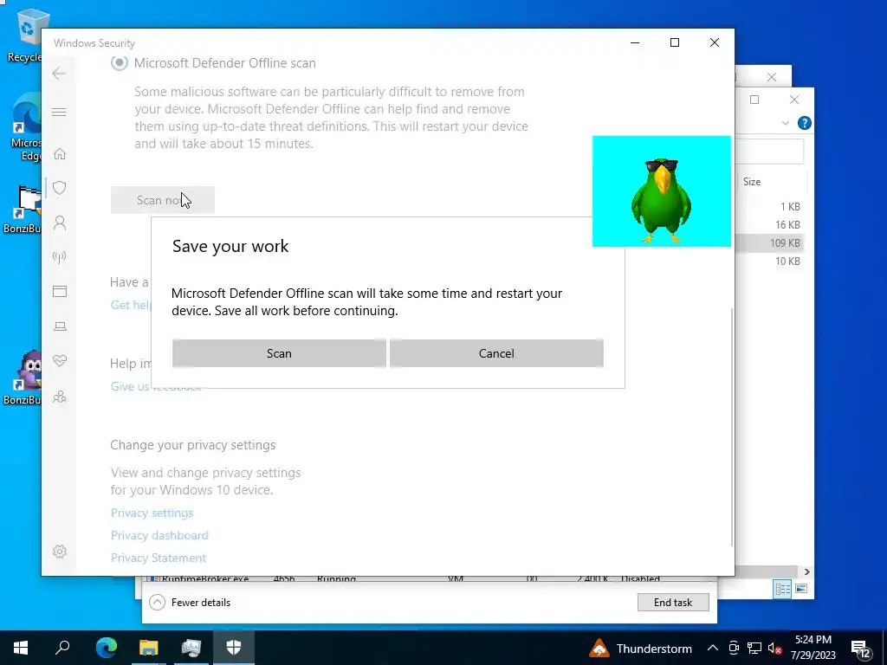Viewport: 887px width, 665px height.
Task: Open Family options icon in sidebar
Action: [x=60, y=397]
